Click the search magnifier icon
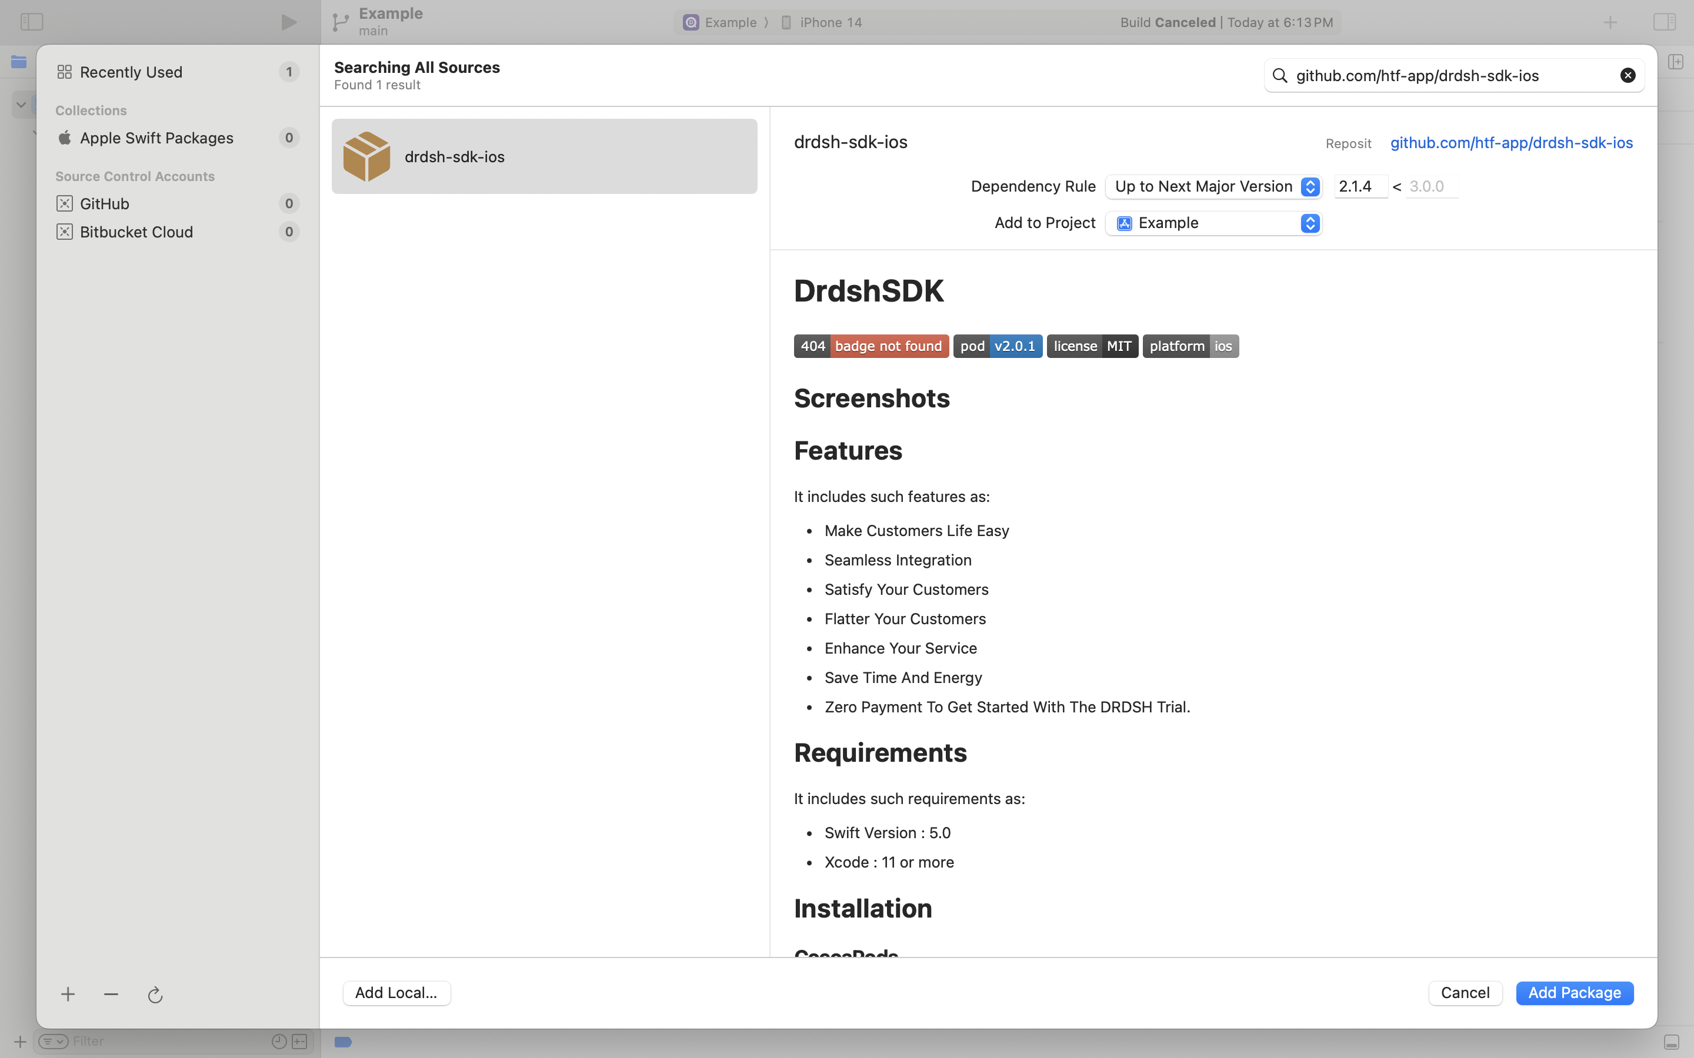This screenshot has width=1694, height=1058. click(x=1279, y=76)
